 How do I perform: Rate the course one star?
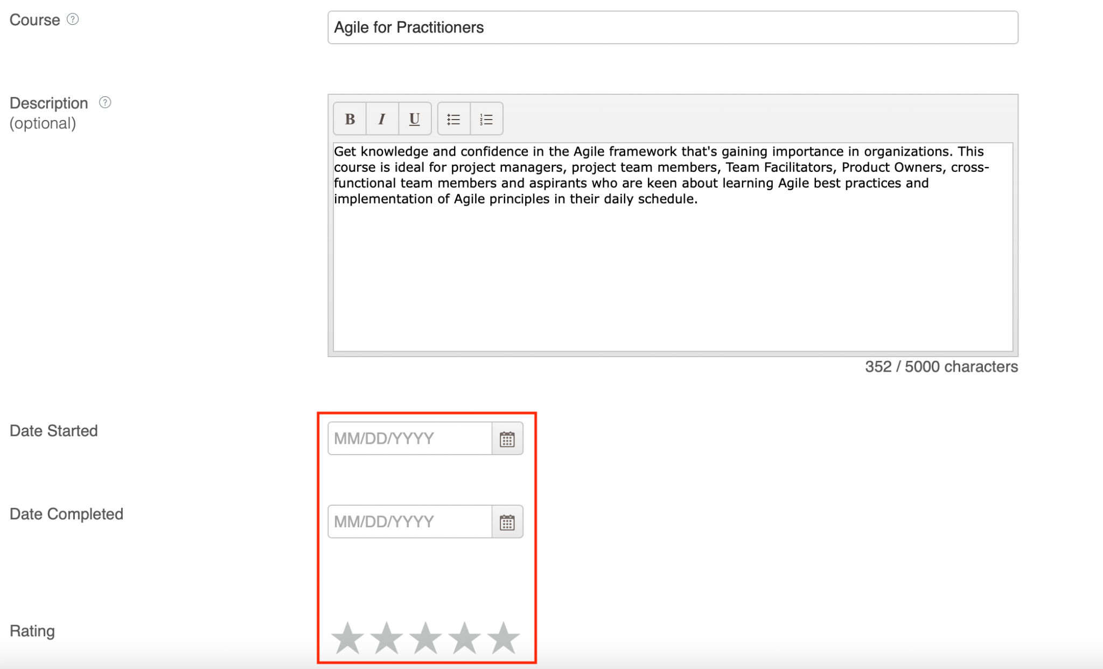[347, 638]
